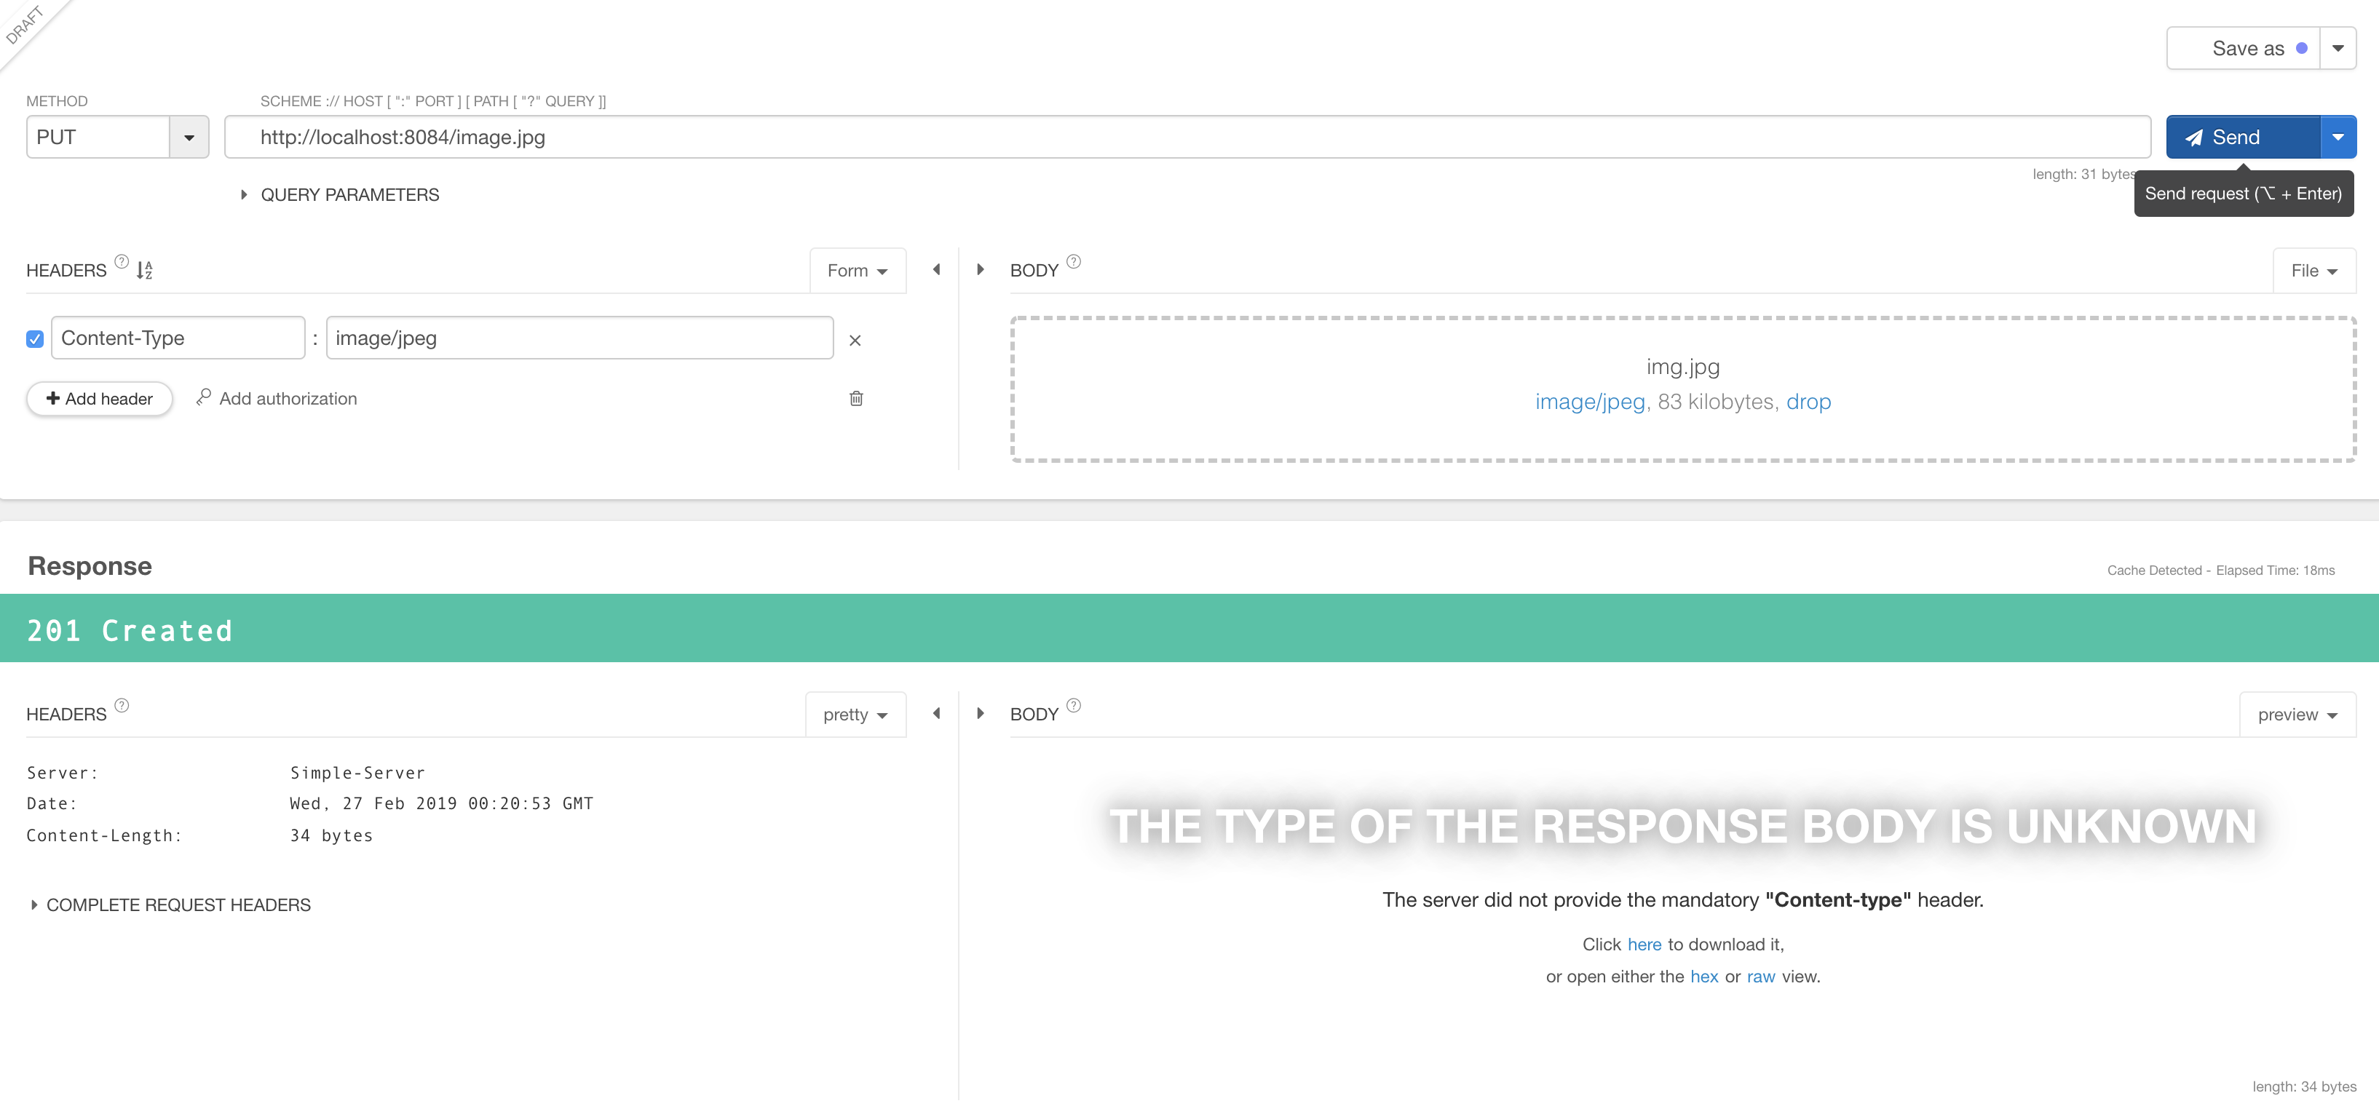Collapse the request headers panel via left arrow
The width and height of the screenshot is (2379, 1109).
tap(936, 270)
